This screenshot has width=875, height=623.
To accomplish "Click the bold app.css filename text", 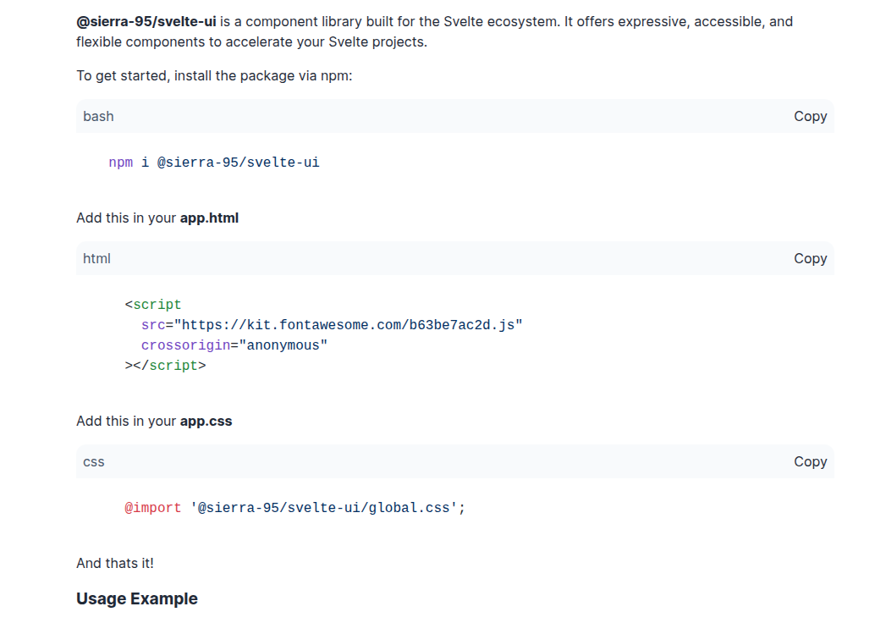I will 206,421.
